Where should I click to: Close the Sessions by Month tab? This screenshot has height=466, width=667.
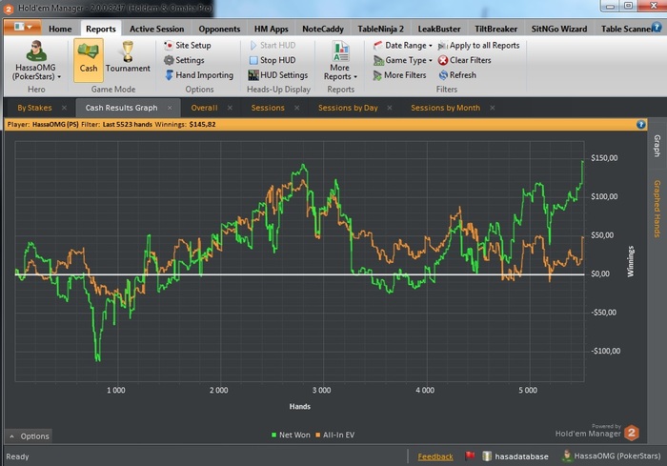[x=493, y=108]
